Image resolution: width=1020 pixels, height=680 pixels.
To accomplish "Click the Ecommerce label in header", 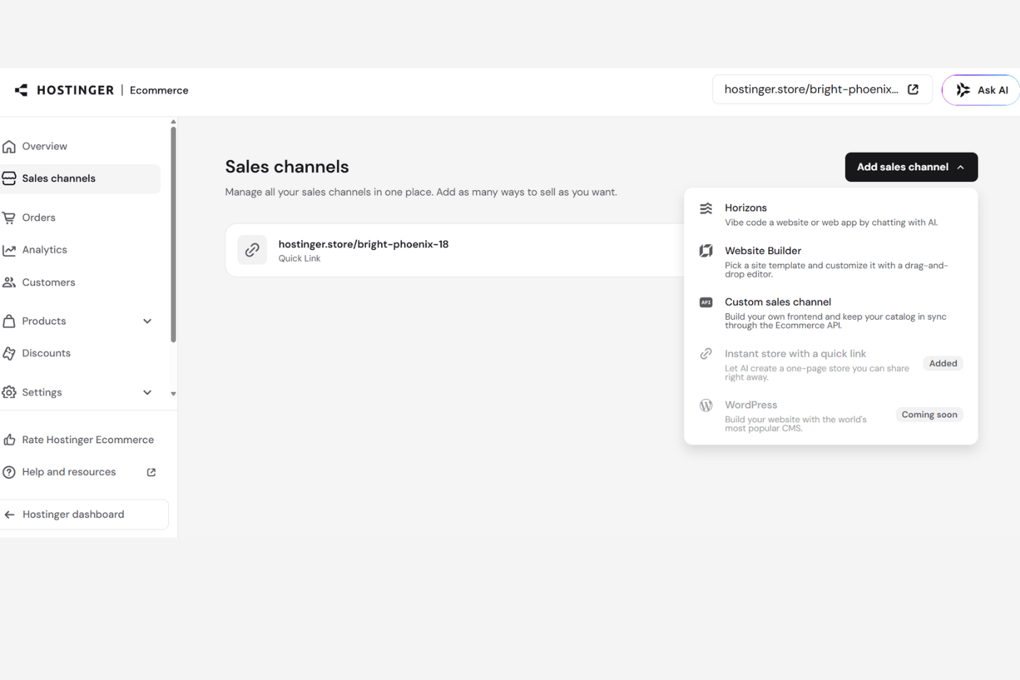I will [x=159, y=90].
